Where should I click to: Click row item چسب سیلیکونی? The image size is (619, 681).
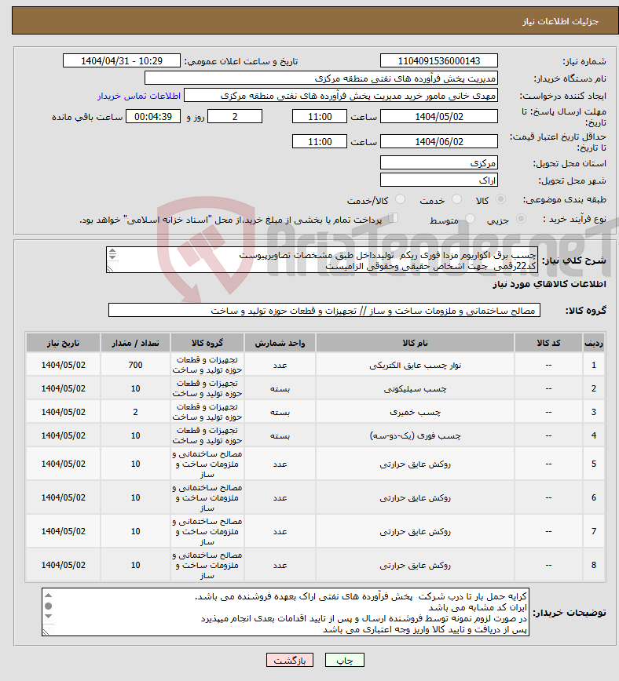point(416,388)
